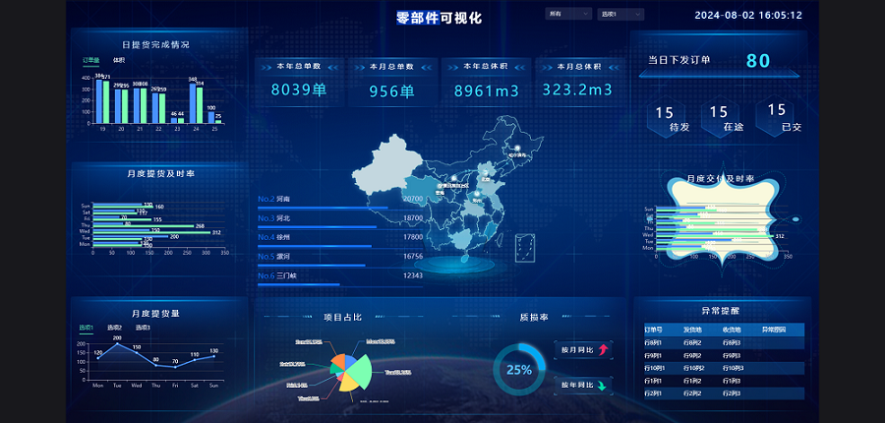Viewport: 885px width, 423px height.
Task: Open the 所有 dropdown in header
Action: [x=568, y=15]
